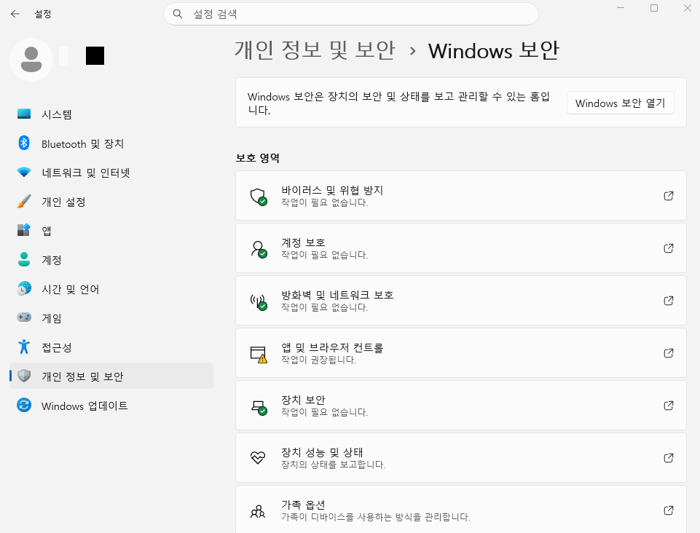Open 게임 settings category
The width and height of the screenshot is (700, 533).
111,318
